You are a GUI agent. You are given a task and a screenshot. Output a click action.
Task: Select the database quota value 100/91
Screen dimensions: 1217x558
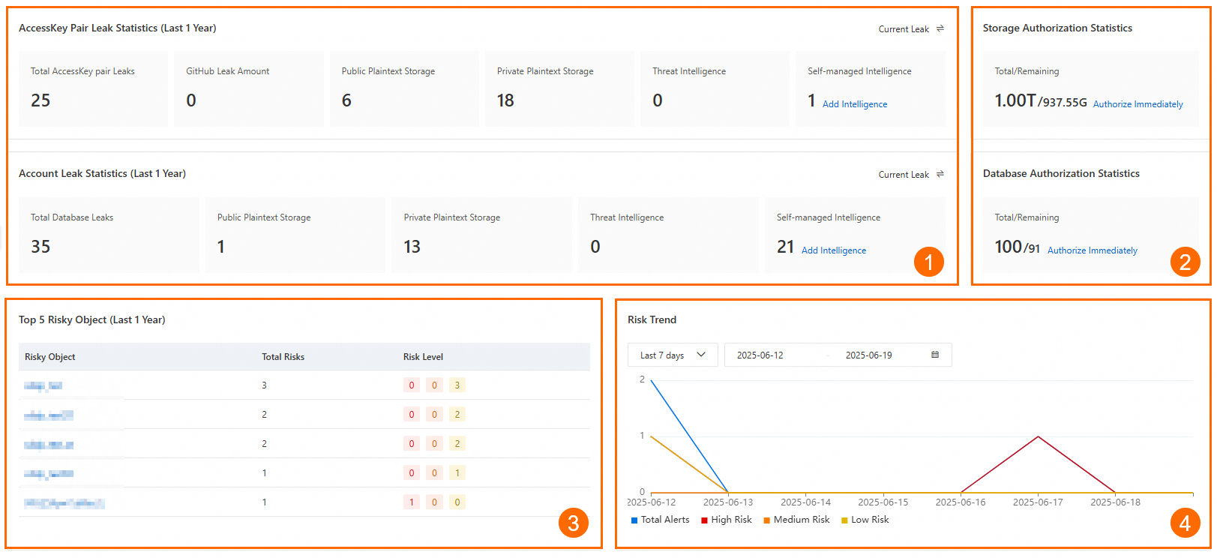coord(1018,247)
